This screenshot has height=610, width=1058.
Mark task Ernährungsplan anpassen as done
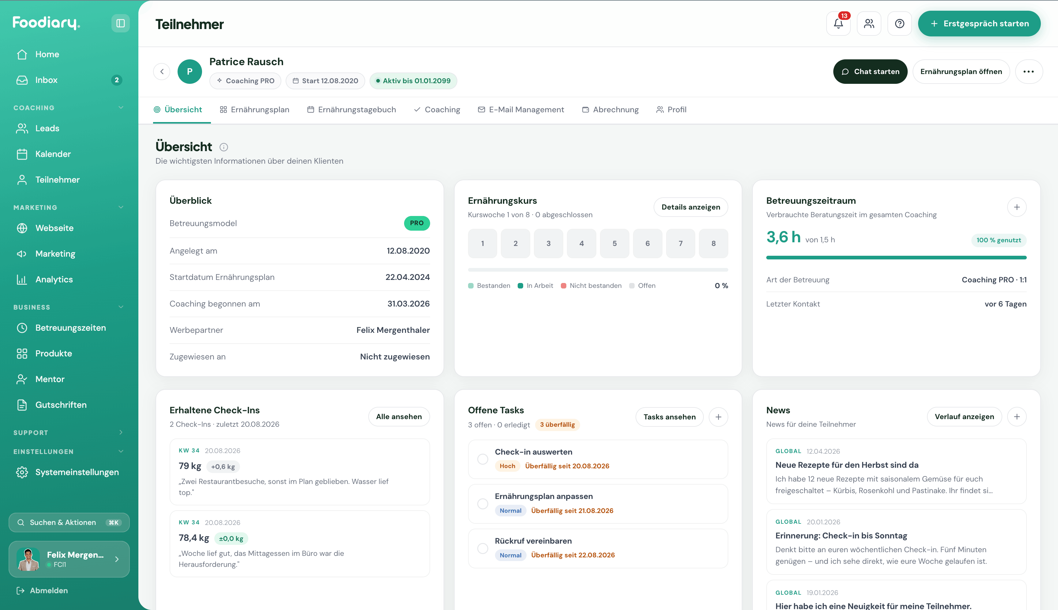click(x=483, y=504)
